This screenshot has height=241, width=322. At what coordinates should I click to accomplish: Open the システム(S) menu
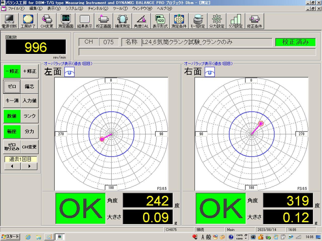coord(74,8)
